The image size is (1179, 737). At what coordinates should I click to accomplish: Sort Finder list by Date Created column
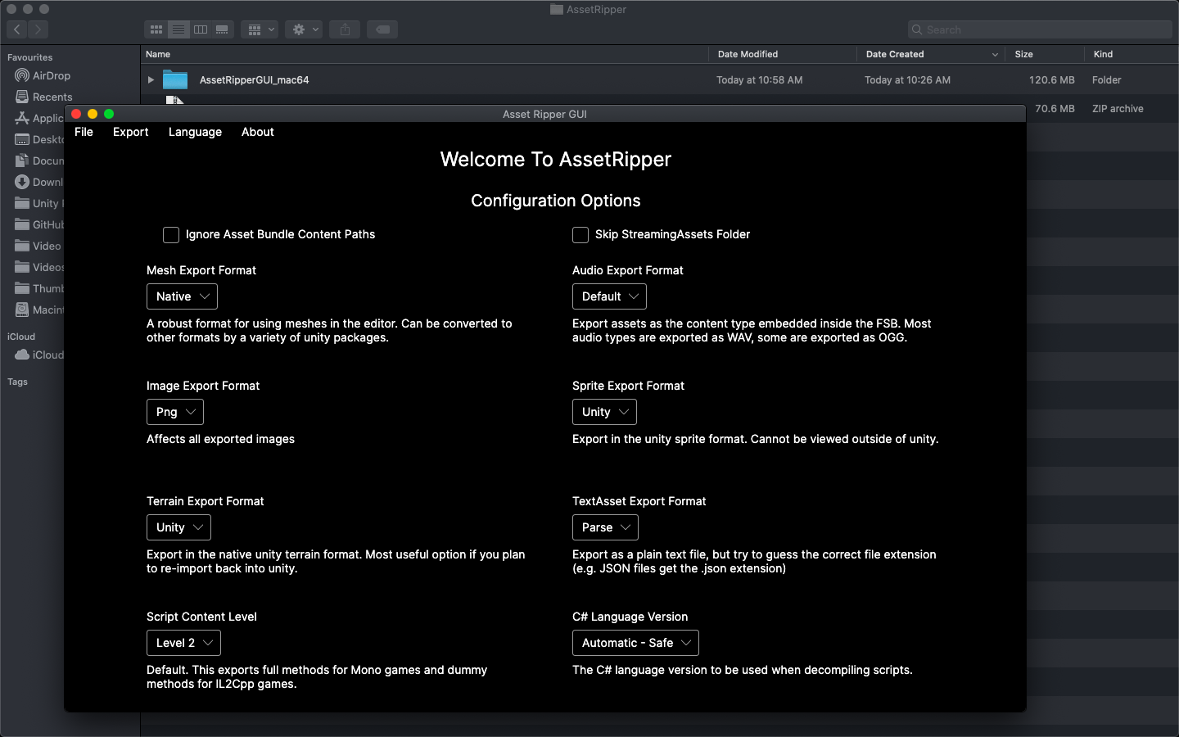932,54
